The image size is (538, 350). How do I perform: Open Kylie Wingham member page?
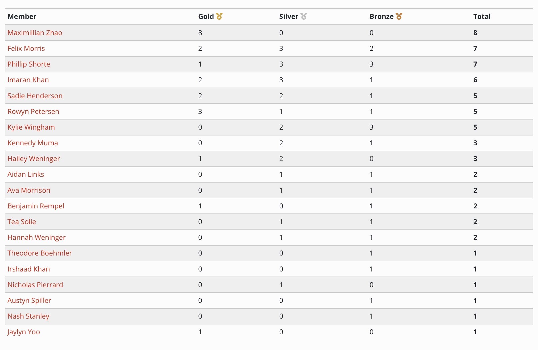pos(31,127)
